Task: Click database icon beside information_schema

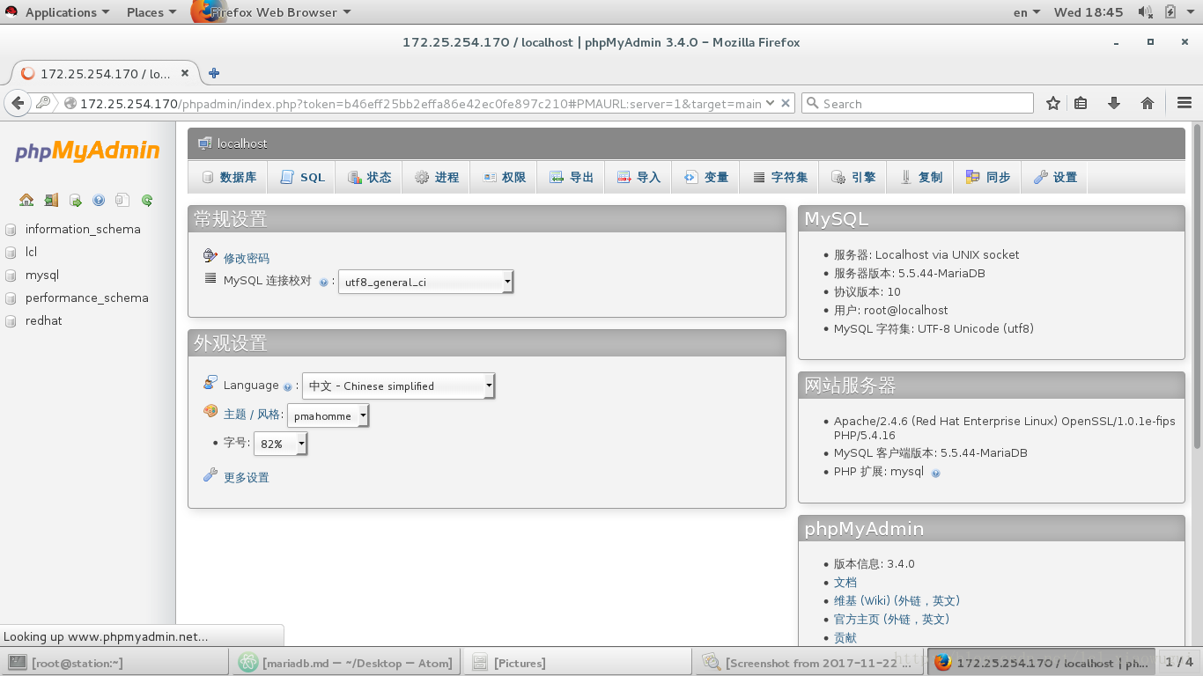Action: coord(11,230)
